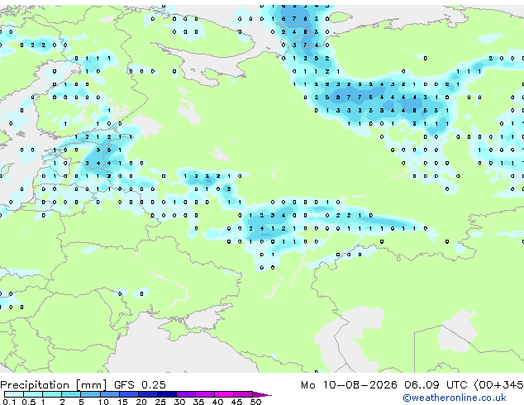Click the above-50 mm legend arrow tip
This screenshot has width=524, height=405.
tap(262, 394)
